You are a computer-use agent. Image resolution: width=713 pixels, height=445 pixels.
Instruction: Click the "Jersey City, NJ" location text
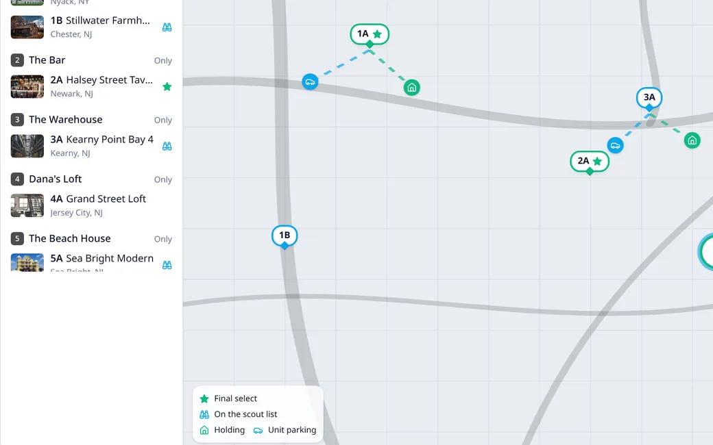(x=76, y=213)
